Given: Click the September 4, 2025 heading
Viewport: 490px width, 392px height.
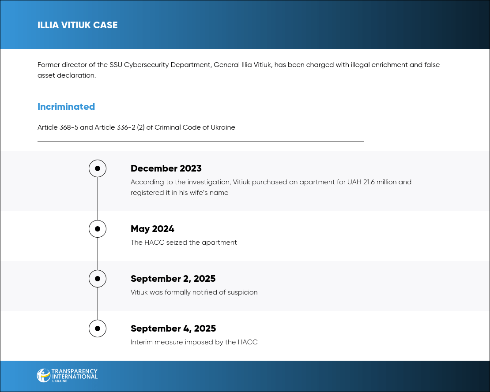Looking at the screenshot, I should [173, 329].
